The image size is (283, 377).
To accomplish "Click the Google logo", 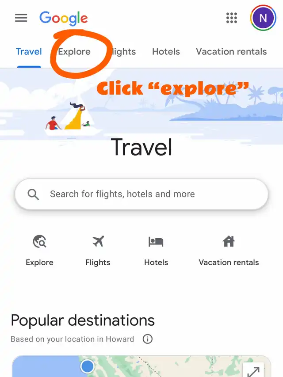I will coord(64,18).
